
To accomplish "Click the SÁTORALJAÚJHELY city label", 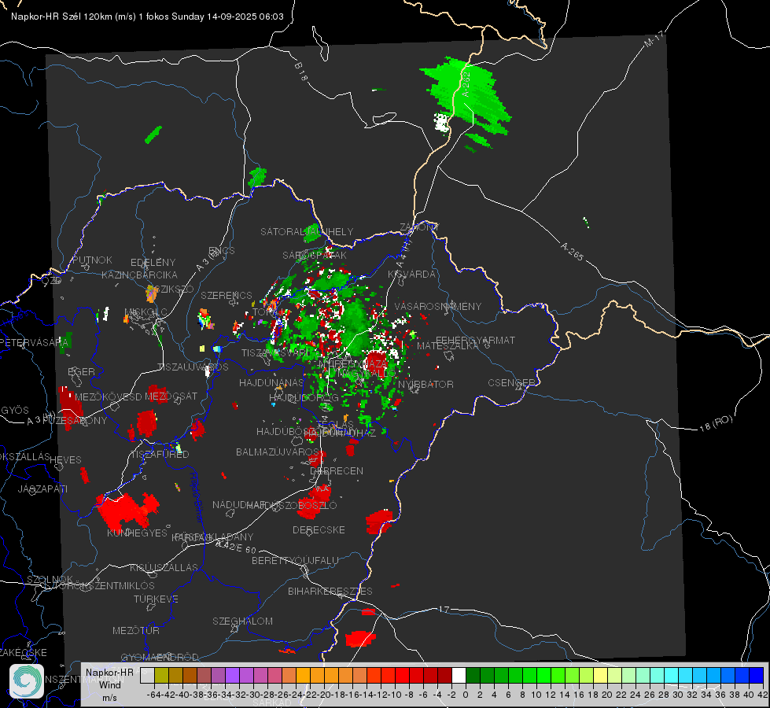I will (x=307, y=231).
